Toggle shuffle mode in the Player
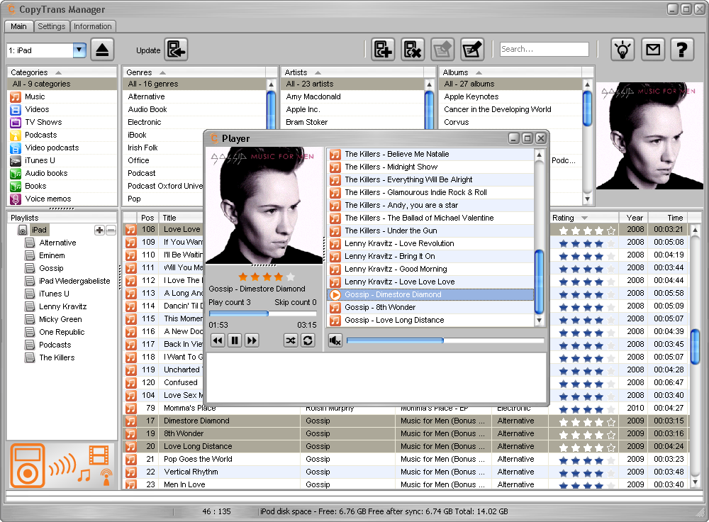The height and width of the screenshot is (522, 709). tap(291, 340)
